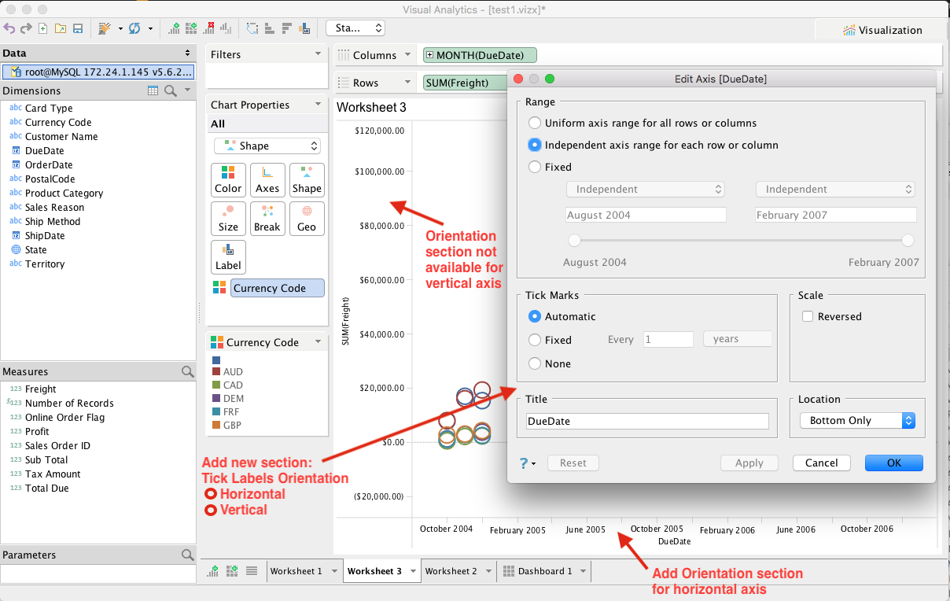Switch to the Visualization view tab
The image size is (950, 601).
882,30
